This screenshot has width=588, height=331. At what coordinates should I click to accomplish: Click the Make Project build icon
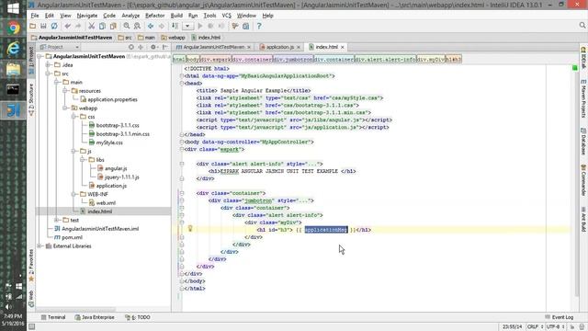click(175, 26)
